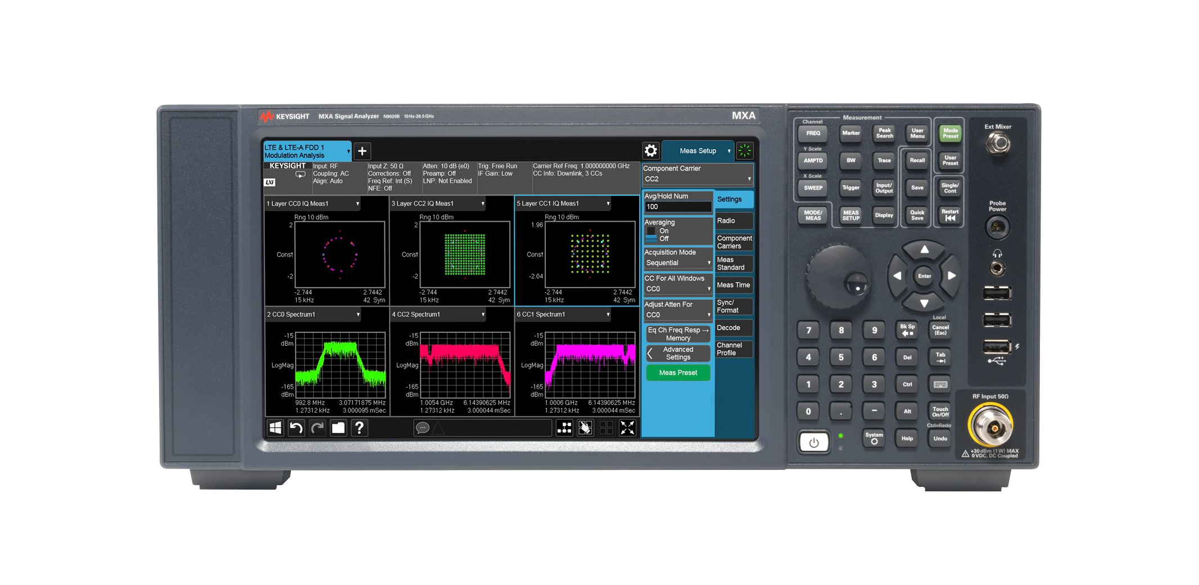The height and width of the screenshot is (585, 1199).
Task: Click the warning triangle next to message bubble
Action: [438, 428]
